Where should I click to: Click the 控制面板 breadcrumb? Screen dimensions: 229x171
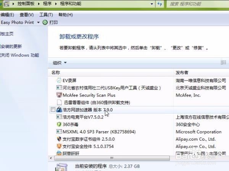tap(26, 3)
